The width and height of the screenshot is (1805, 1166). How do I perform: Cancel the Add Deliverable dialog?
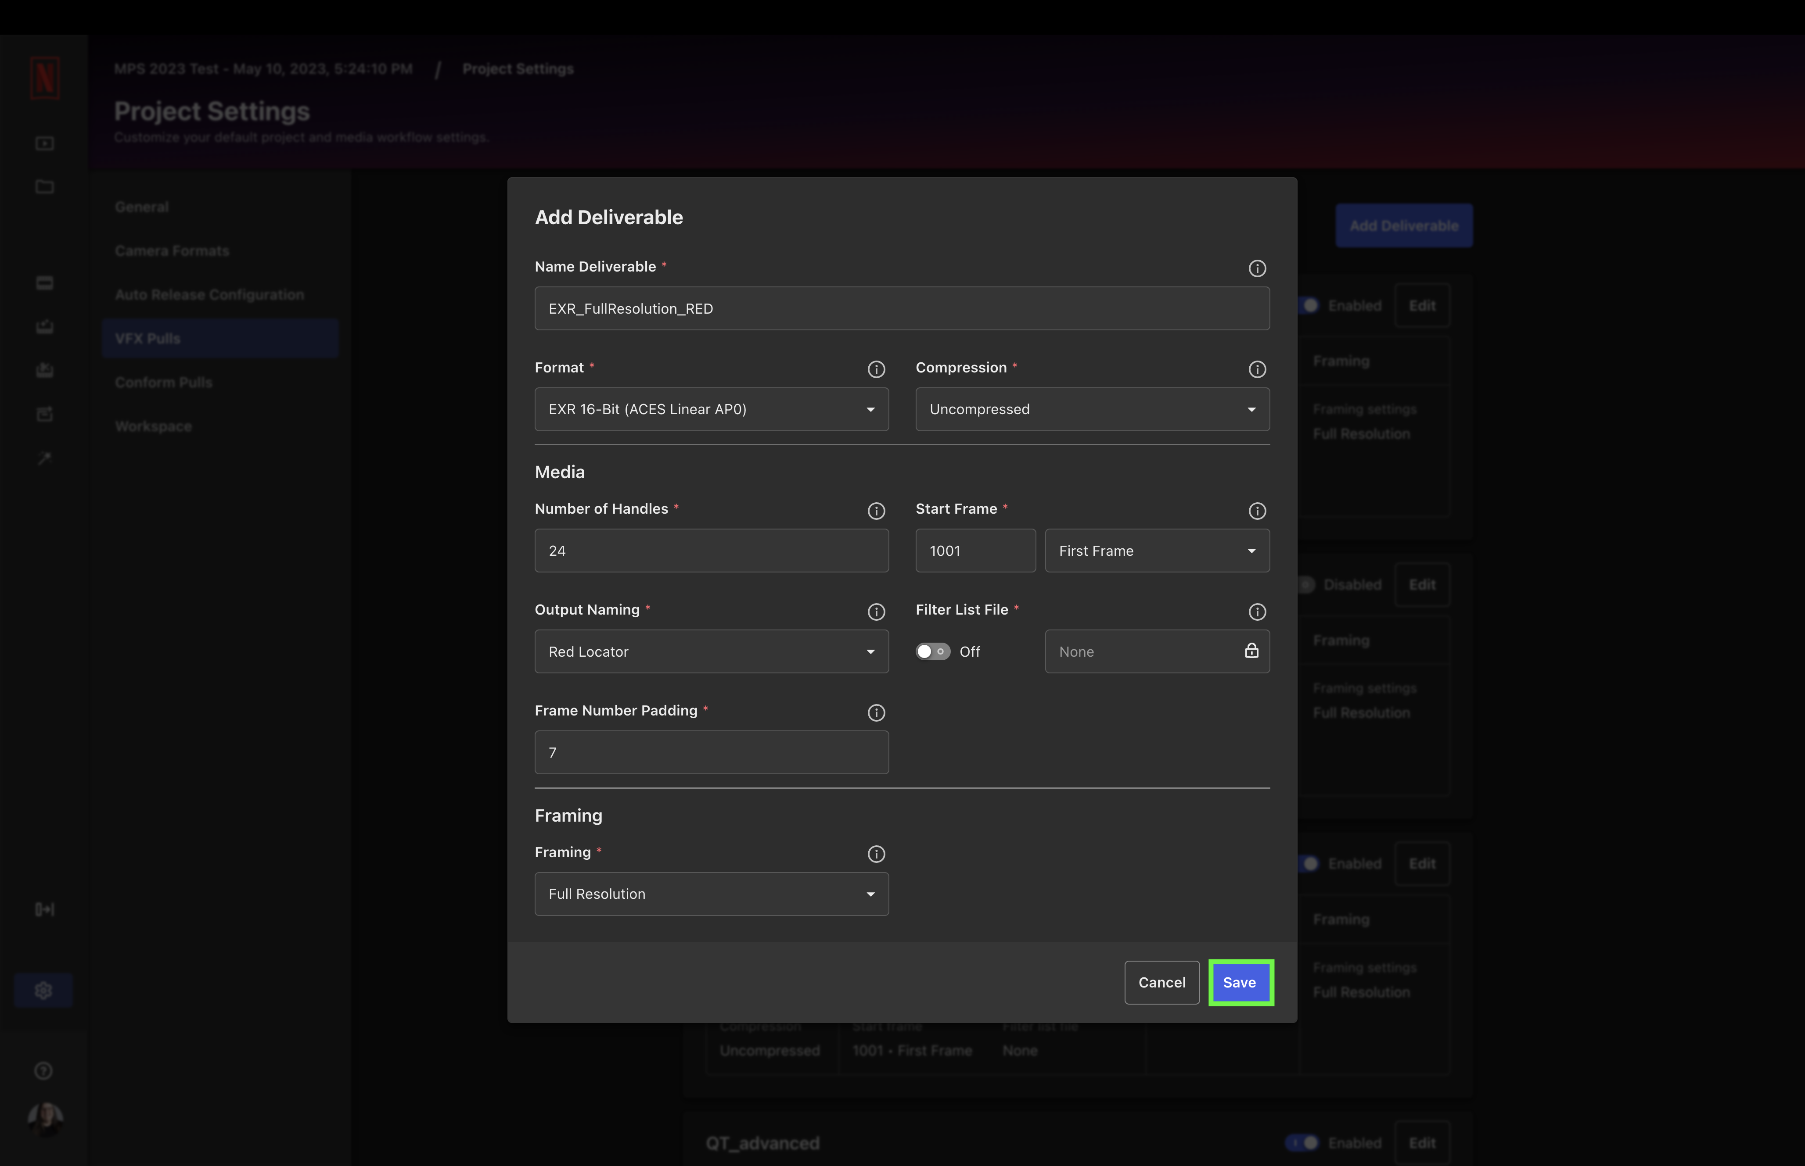tap(1161, 982)
